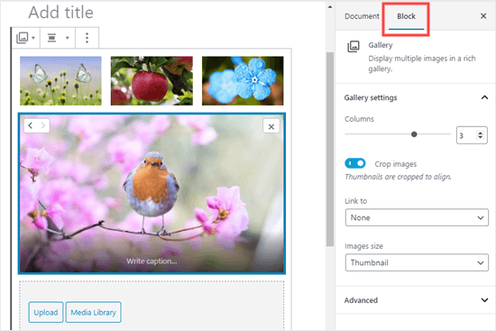Increase columns using the stepper arrow
Viewport: 496px width, 331px height.
point(480,133)
